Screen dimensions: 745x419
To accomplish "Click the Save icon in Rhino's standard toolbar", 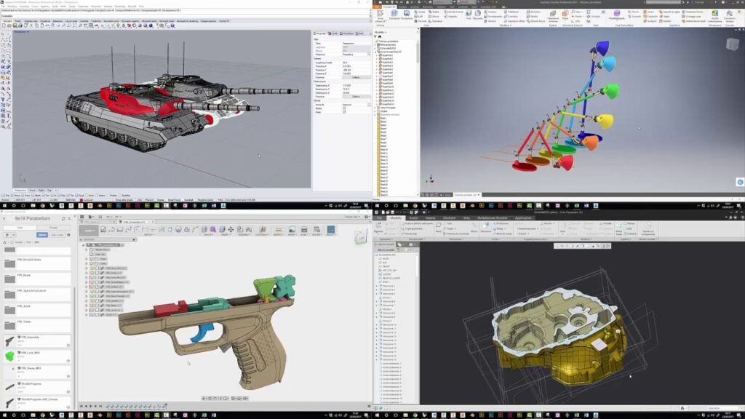I will pos(15,25).
